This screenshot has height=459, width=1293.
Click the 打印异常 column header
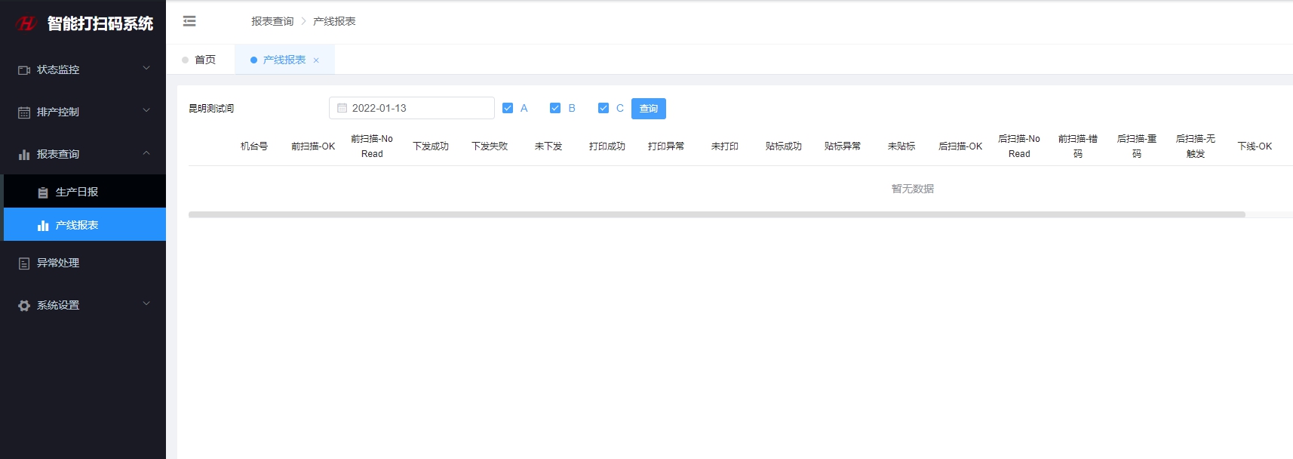pyautogui.click(x=666, y=146)
